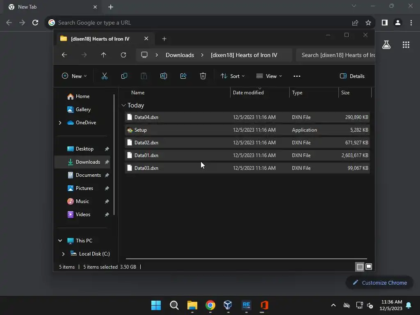Click the Chrome Labs flask icon
Viewport: 420px width, 315px height.
pyautogui.click(x=386, y=45)
